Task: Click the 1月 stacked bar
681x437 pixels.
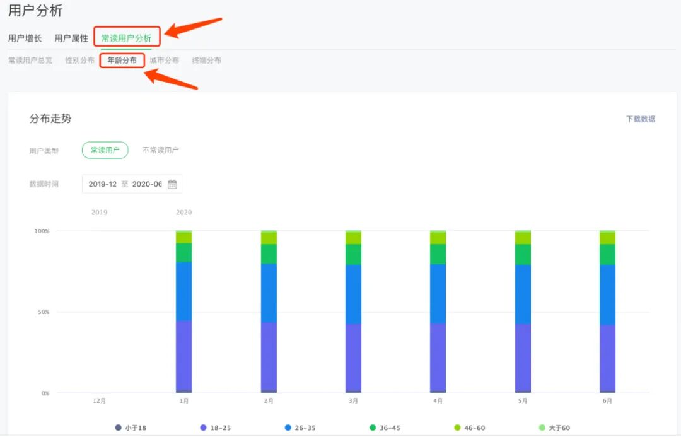Action: point(183,312)
